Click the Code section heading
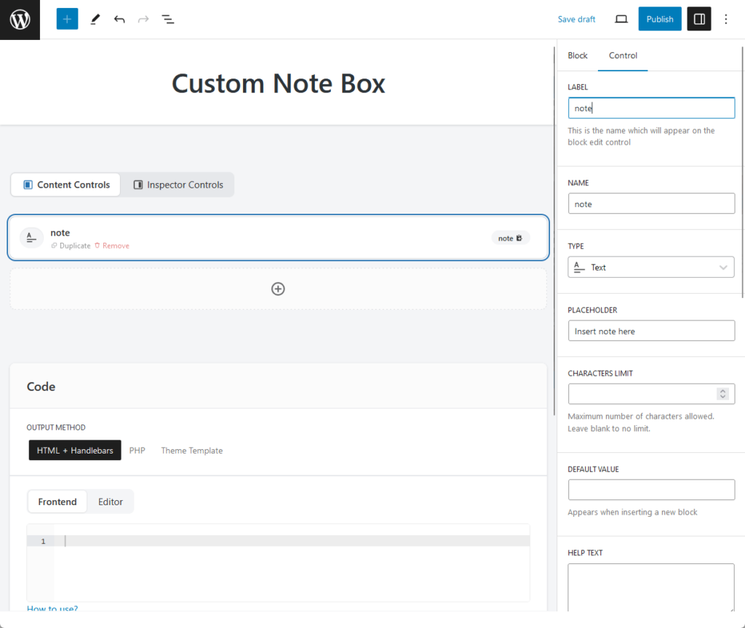Image resolution: width=745 pixels, height=628 pixels. tap(41, 387)
